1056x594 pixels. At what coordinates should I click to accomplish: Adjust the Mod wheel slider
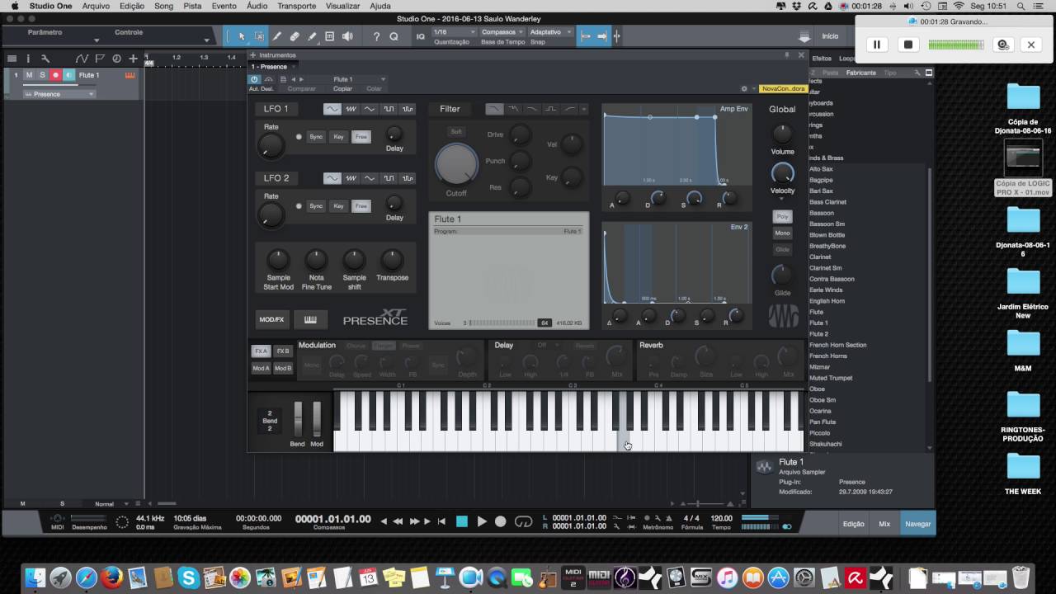[317, 419]
